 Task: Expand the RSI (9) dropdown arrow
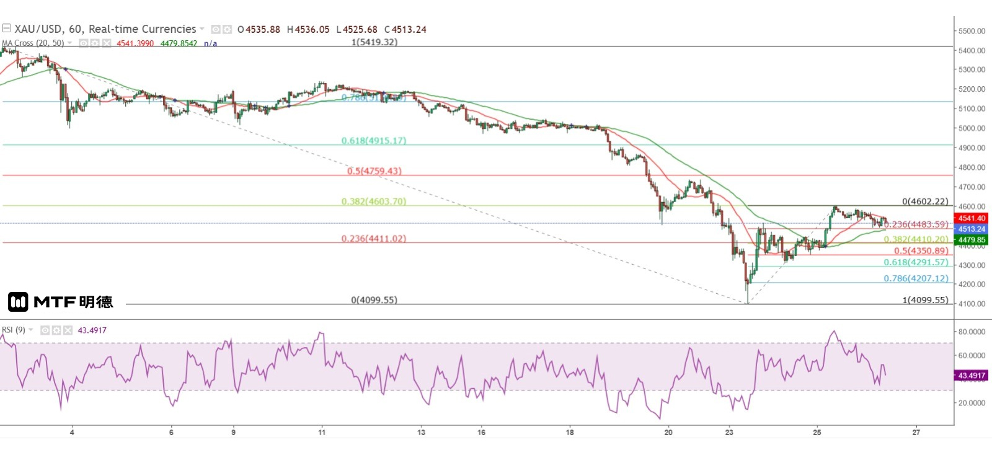31,330
